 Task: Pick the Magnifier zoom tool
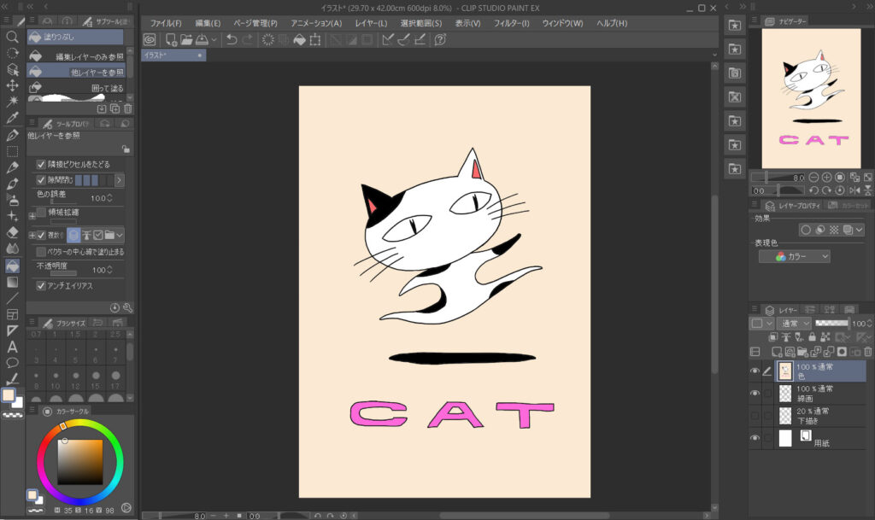coord(13,38)
